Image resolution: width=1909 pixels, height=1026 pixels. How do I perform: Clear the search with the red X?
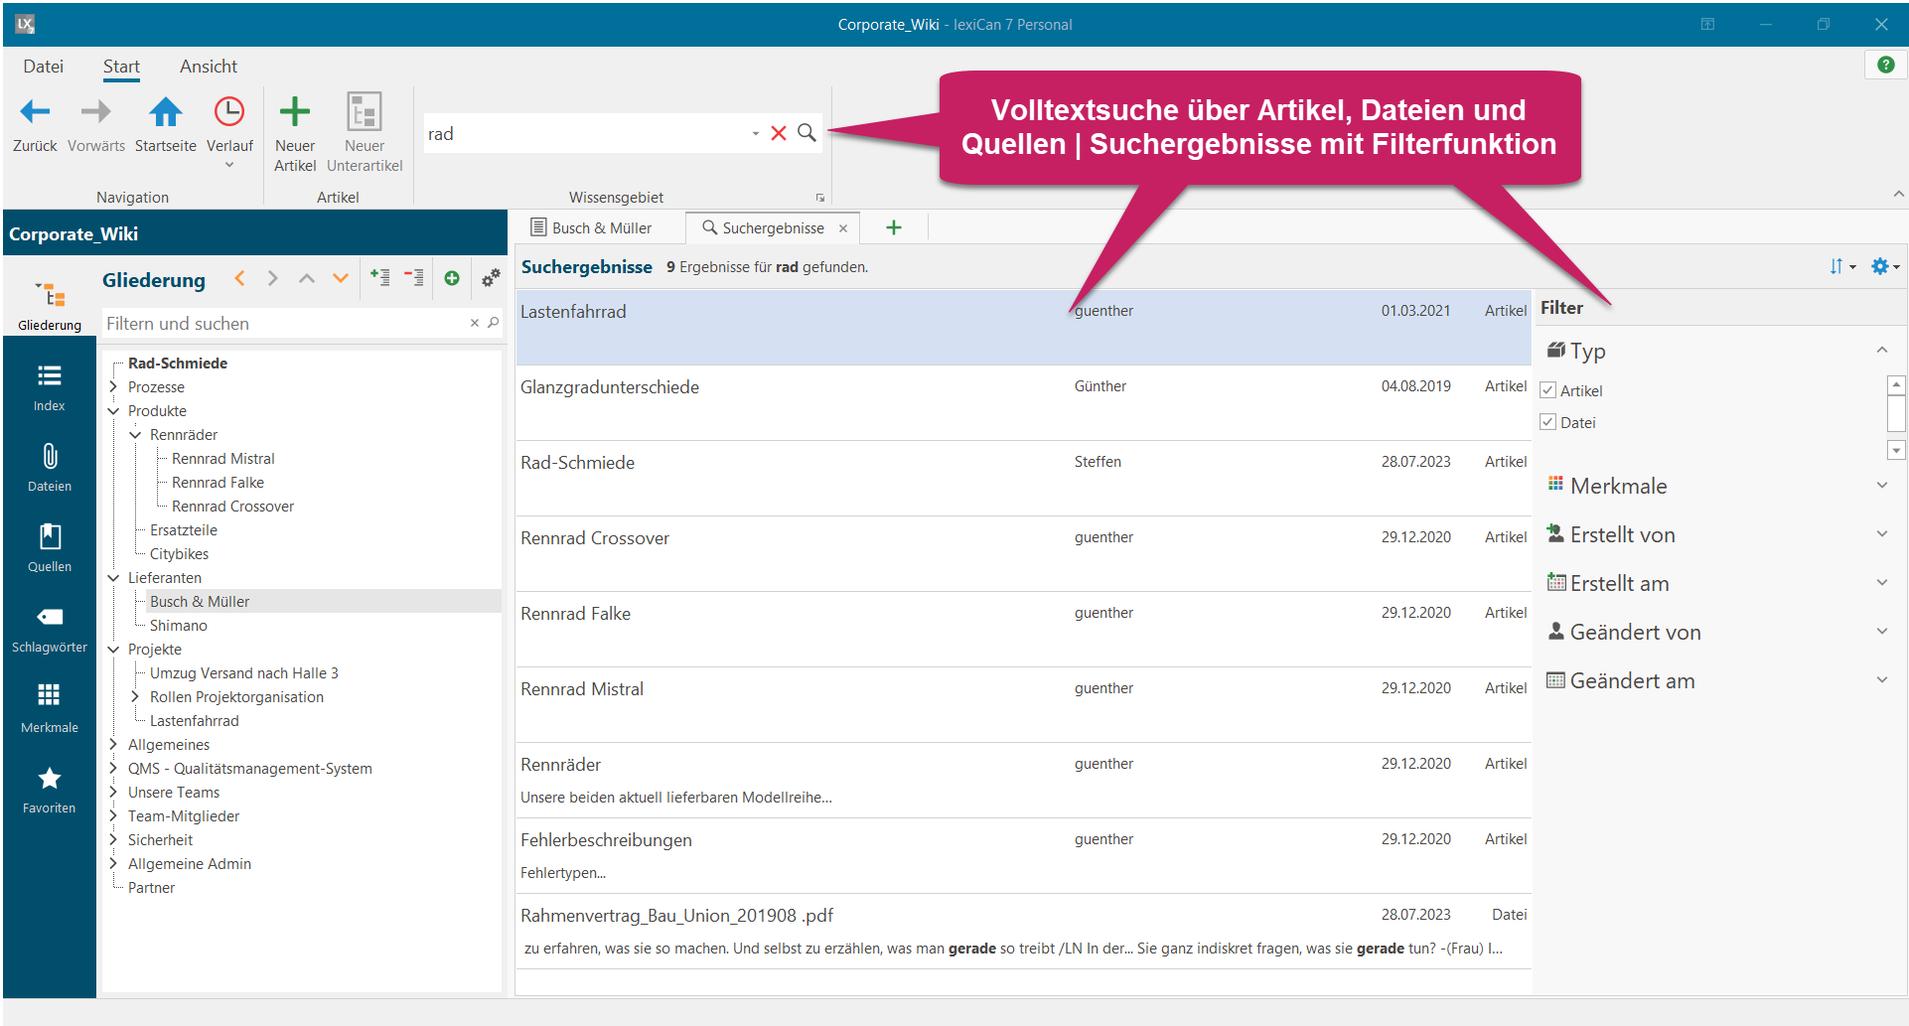coord(779,133)
